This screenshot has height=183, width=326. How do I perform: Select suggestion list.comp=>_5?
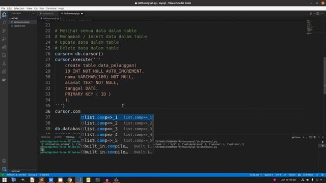(x=117, y=140)
